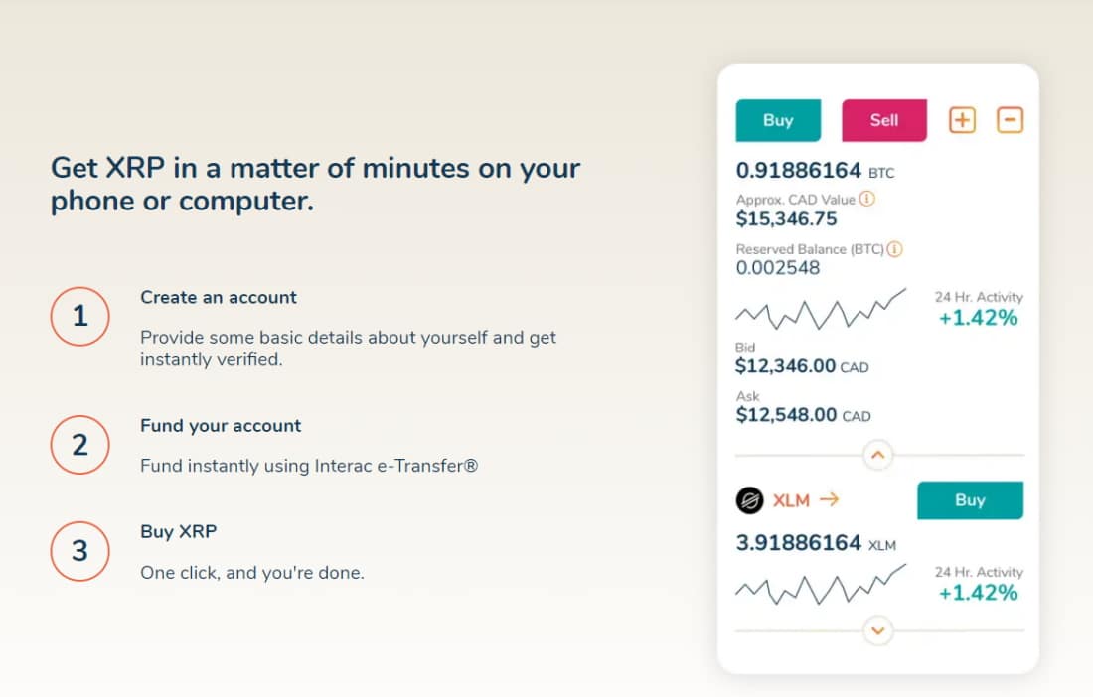Click info icon next to Reserved Balance
The width and height of the screenshot is (1093, 697).
(895, 248)
